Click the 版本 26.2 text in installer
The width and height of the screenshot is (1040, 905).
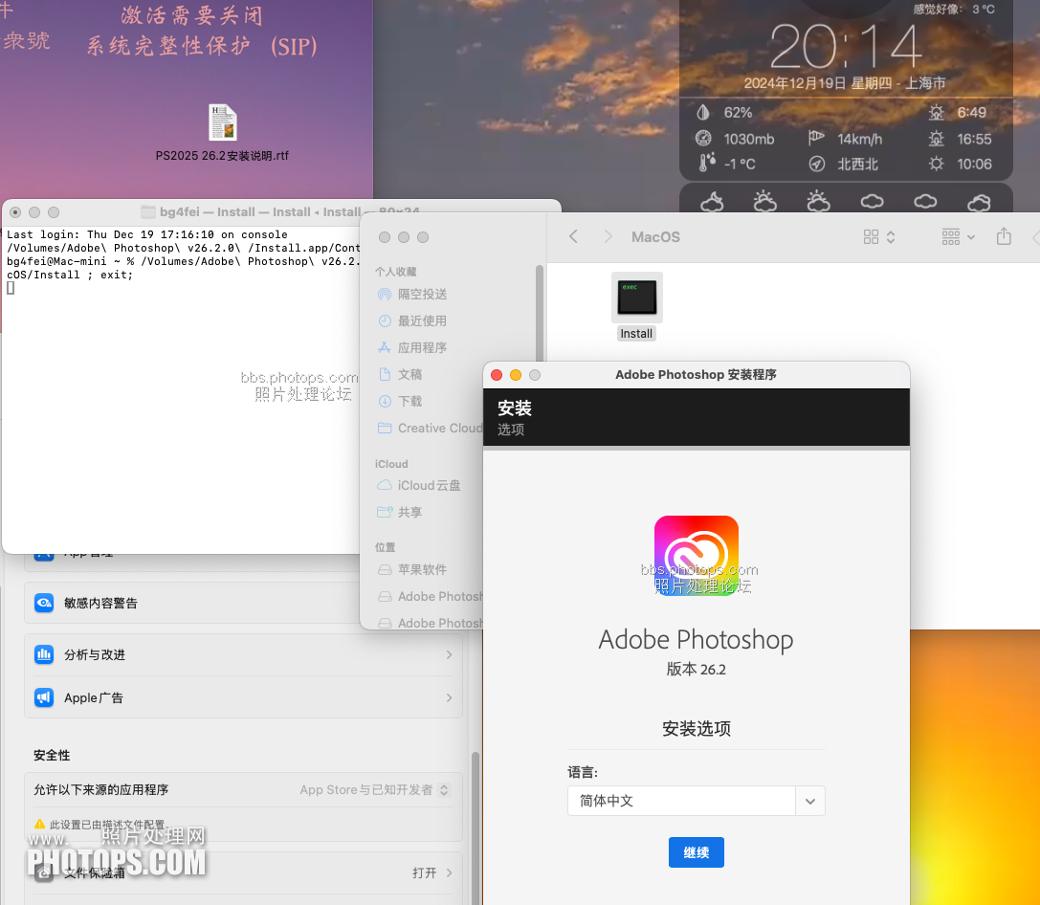point(696,670)
